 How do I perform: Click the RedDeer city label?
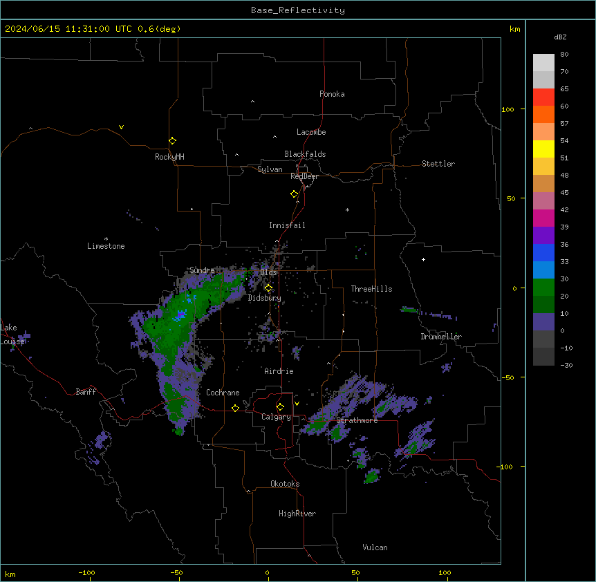(x=304, y=176)
